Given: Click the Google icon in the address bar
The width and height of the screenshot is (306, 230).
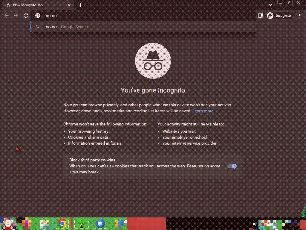Looking at the screenshot, I should tap(38, 16).
